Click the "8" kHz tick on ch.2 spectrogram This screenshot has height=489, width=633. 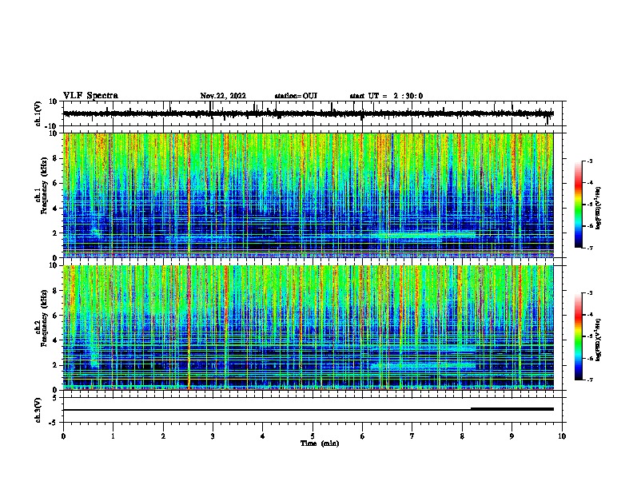55,291
